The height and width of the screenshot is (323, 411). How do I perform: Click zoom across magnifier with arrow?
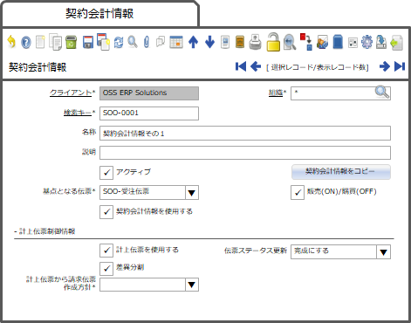pos(290,42)
